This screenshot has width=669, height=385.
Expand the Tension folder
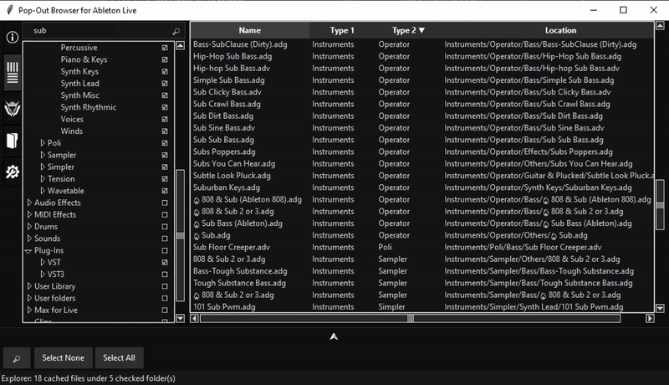click(43, 179)
